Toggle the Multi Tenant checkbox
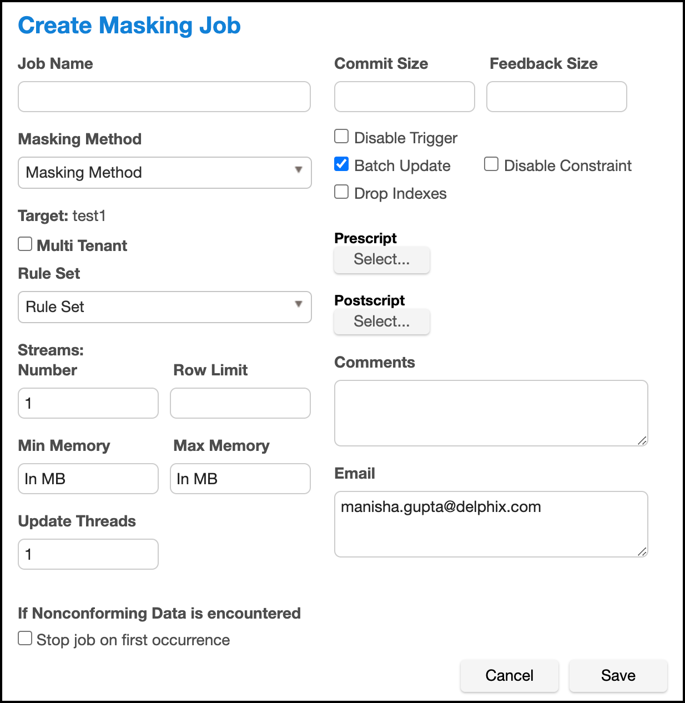 [25, 244]
